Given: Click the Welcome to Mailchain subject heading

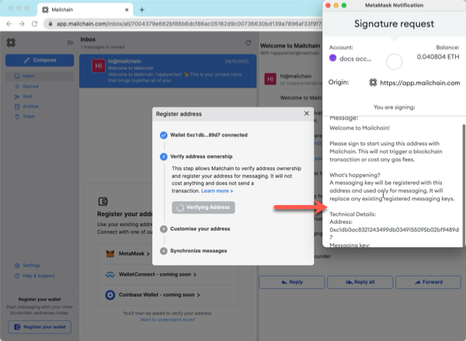Looking at the screenshot, I should click(x=290, y=46).
